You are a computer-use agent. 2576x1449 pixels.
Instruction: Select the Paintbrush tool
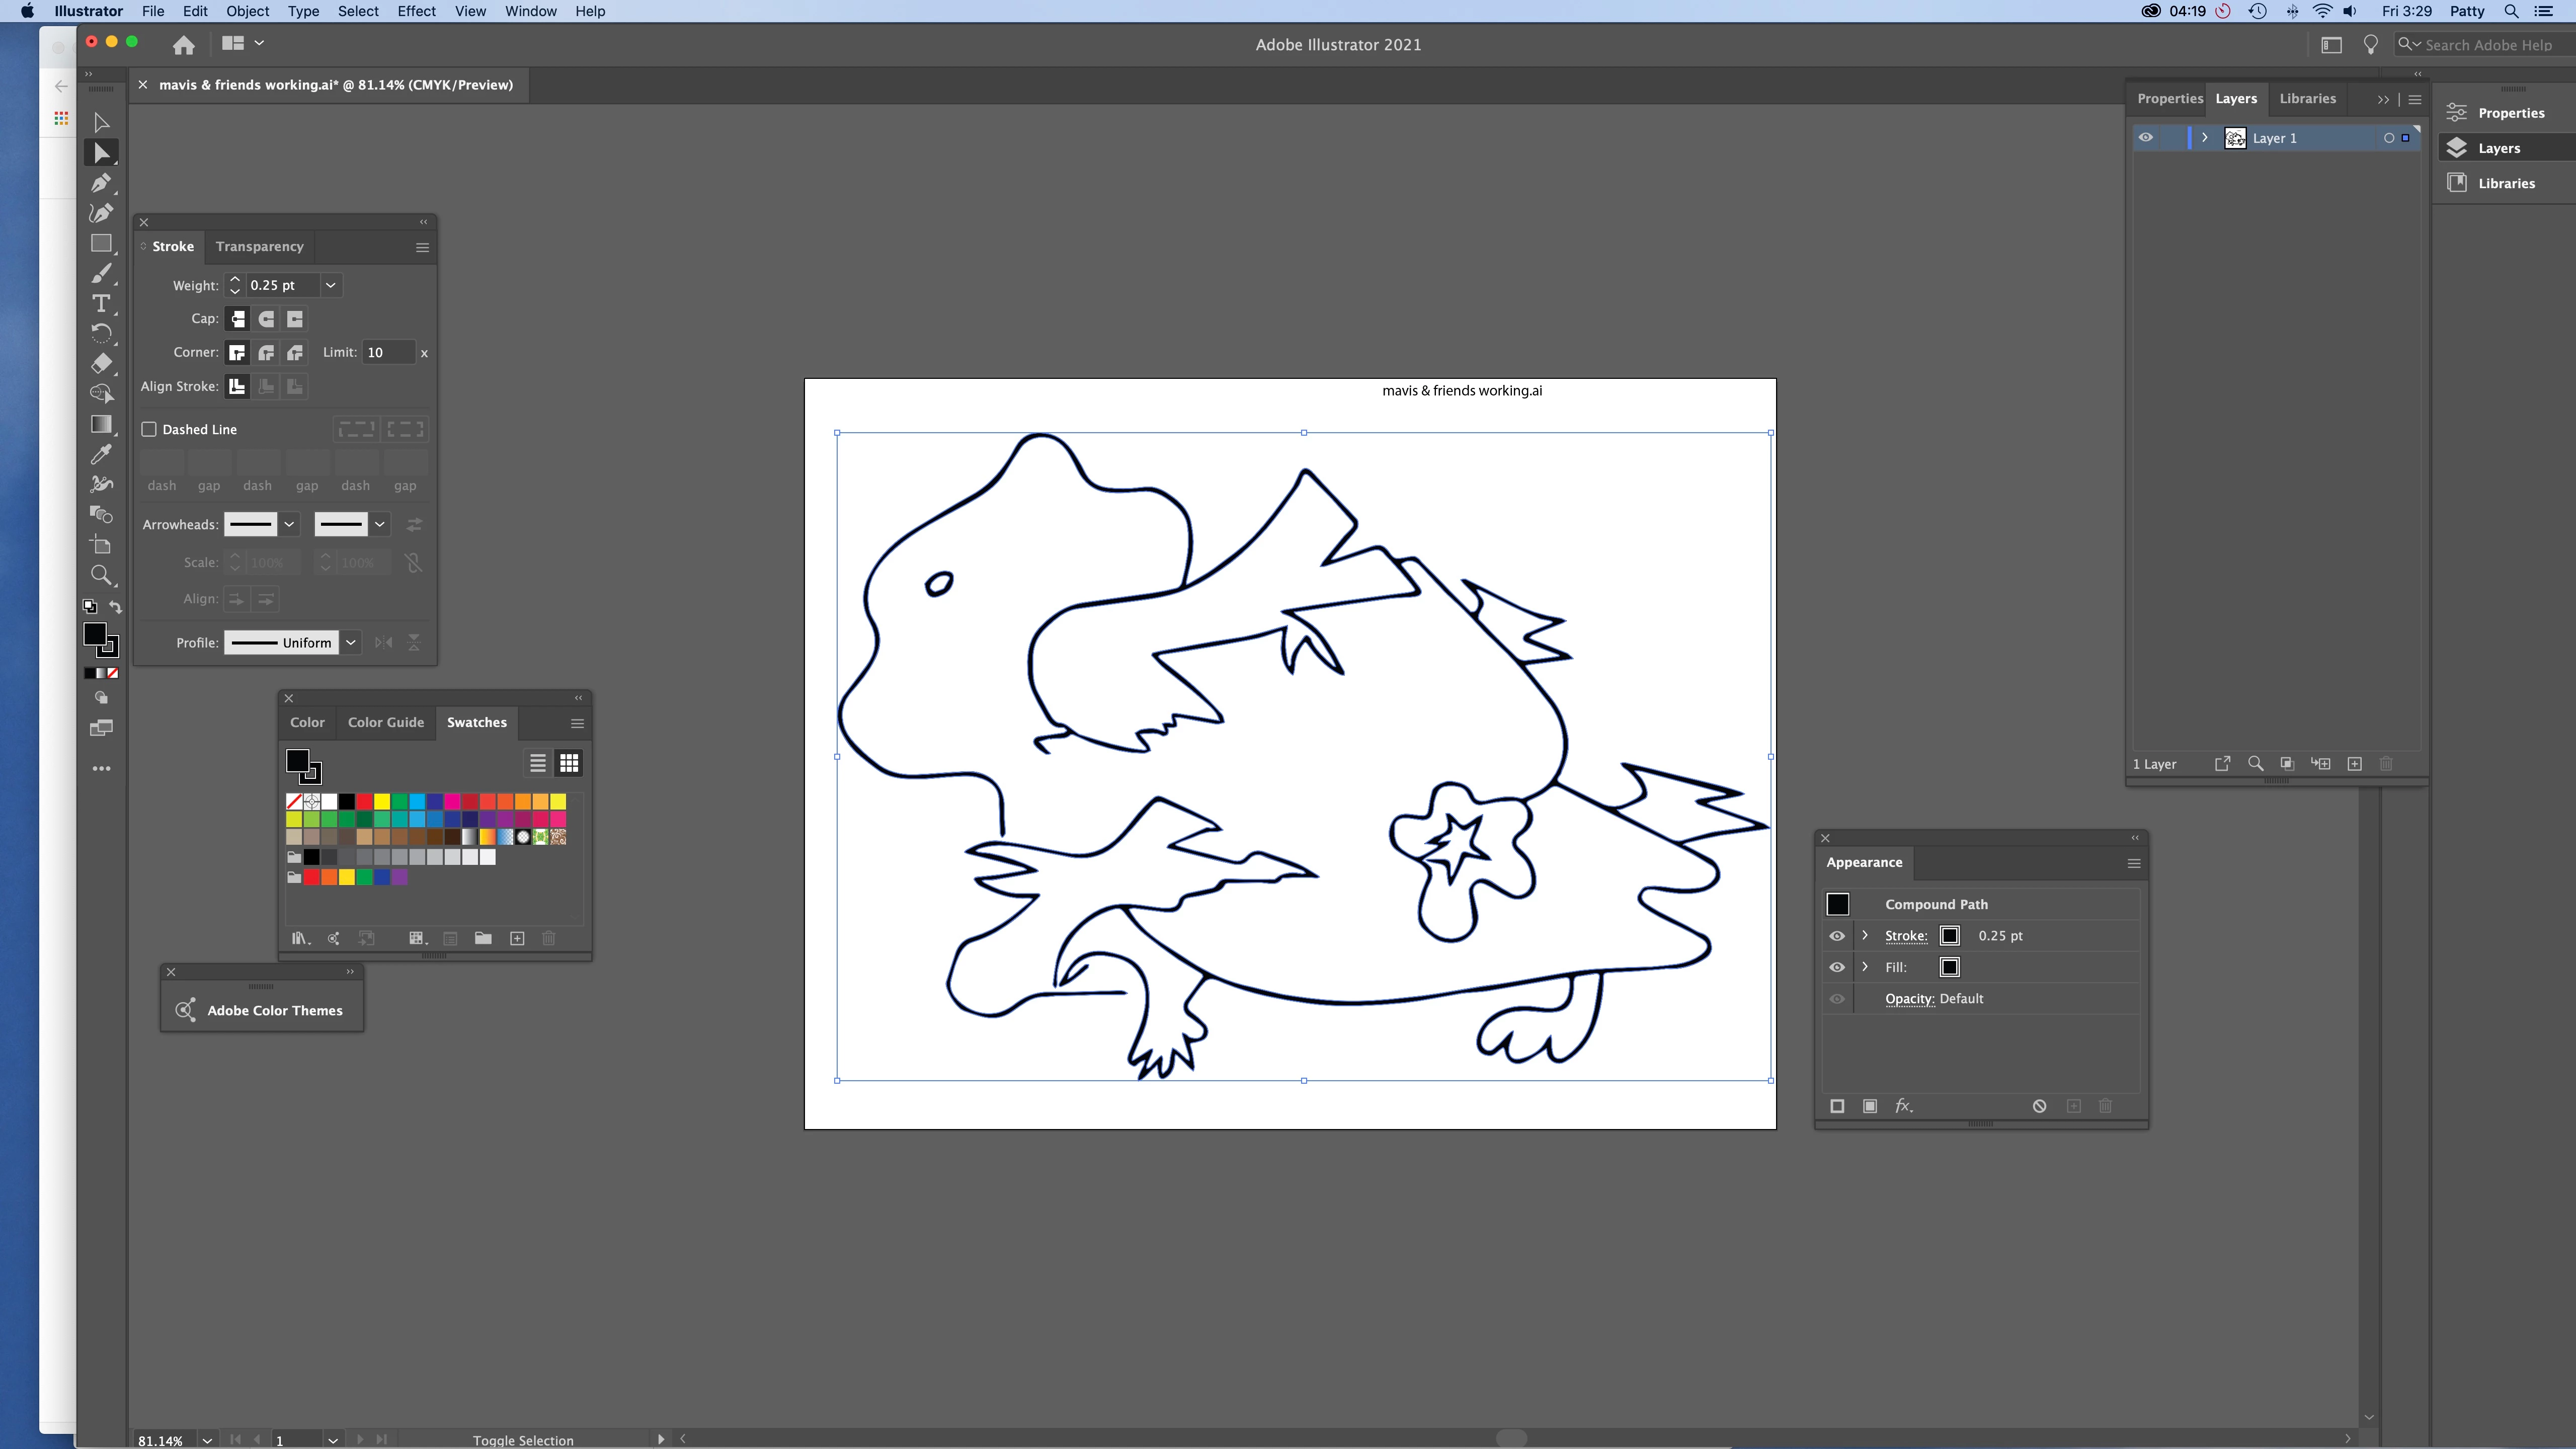[x=101, y=273]
